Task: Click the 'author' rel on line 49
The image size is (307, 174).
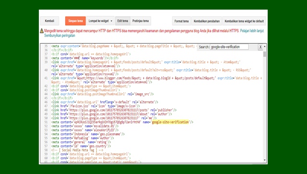Action: (x=163, y=114)
